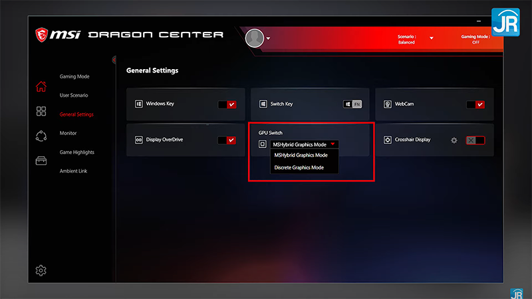
Task: Open Game Highlights menu item
Action: (76, 152)
